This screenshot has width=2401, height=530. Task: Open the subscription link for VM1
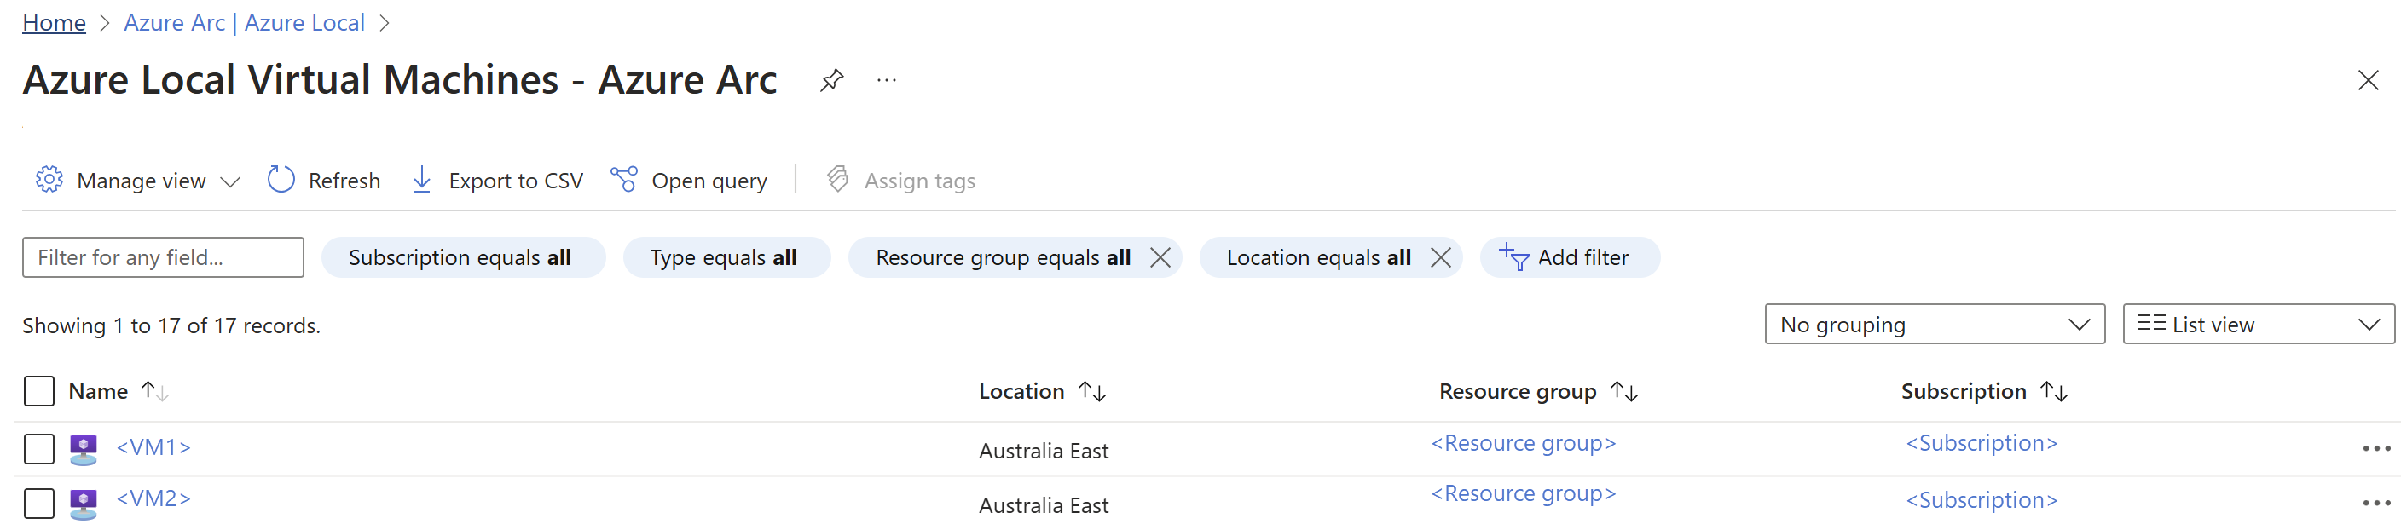pyautogui.click(x=1982, y=443)
